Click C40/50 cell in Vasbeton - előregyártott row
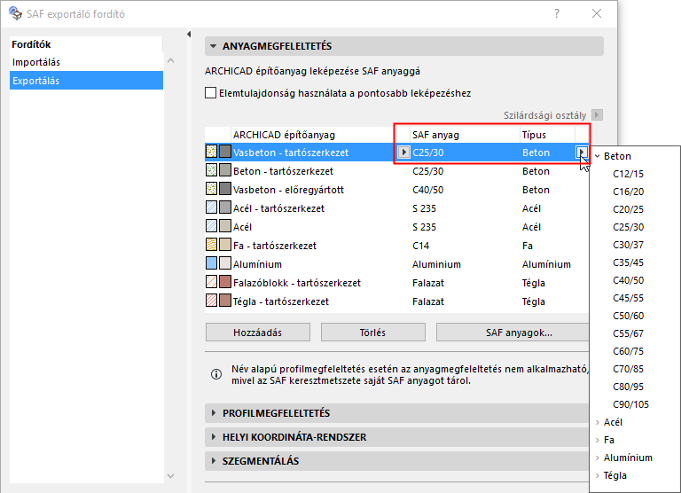The height and width of the screenshot is (493, 681). pyautogui.click(x=427, y=190)
